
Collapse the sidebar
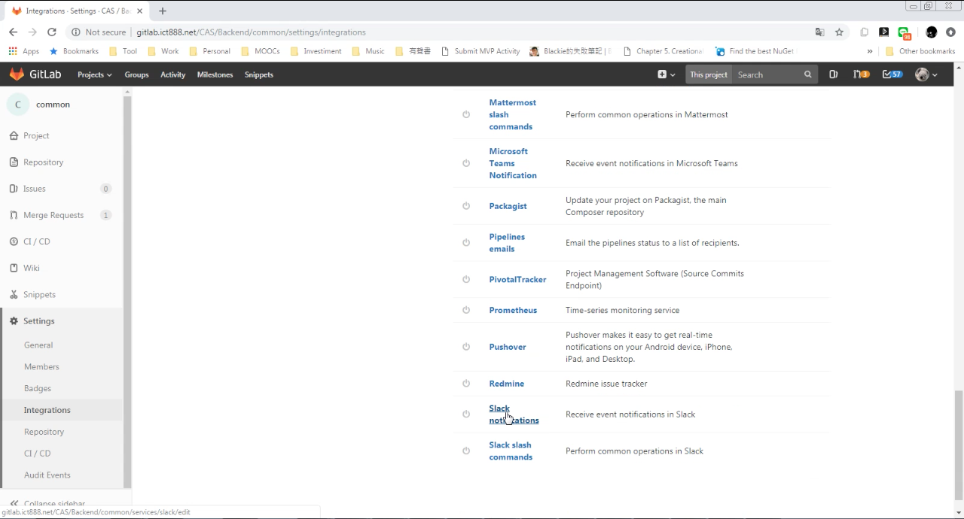47,503
